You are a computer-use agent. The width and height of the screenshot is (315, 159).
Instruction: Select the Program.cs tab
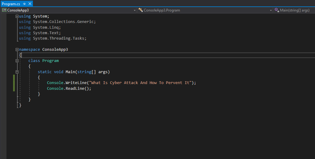pos(11,4)
